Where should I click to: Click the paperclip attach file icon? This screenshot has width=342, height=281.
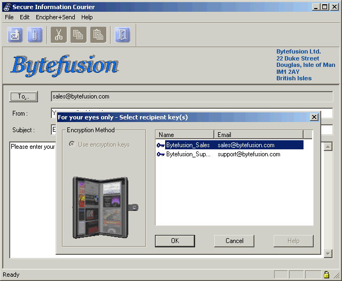coord(34,35)
